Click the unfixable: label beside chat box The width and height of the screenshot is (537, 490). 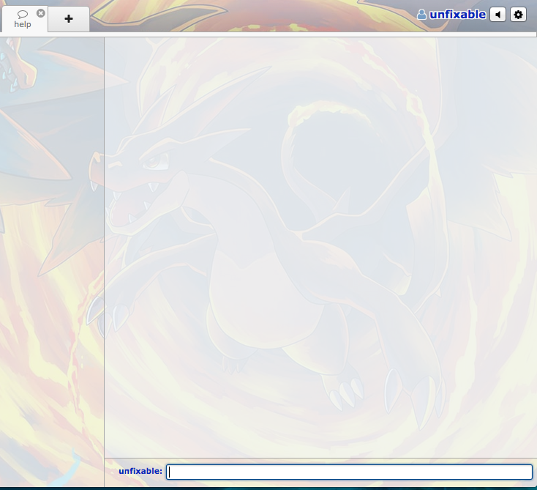tap(140, 471)
